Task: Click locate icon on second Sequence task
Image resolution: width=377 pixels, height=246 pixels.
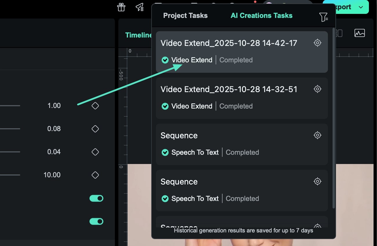Action: (318, 181)
